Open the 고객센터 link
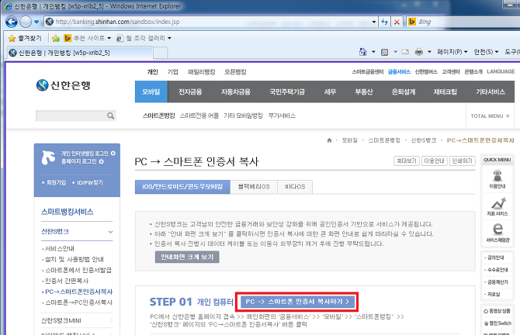520x335 pixels. (451, 71)
